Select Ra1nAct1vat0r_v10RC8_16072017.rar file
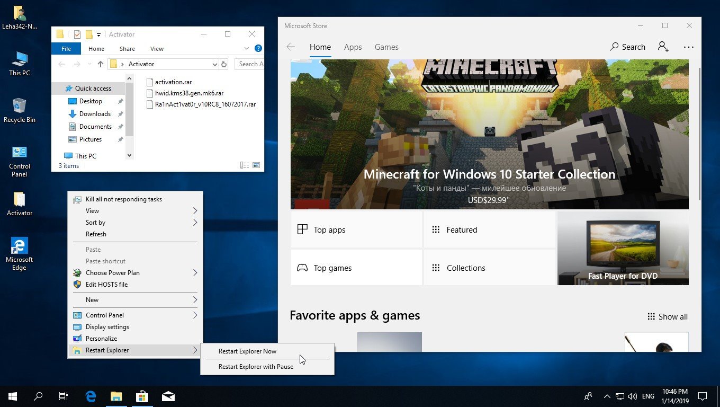Image resolution: width=720 pixels, height=407 pixels. (201, 104)
